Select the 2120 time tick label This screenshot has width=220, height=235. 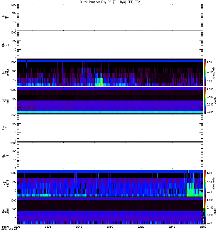pyautogui.click(x=141, y=226)
